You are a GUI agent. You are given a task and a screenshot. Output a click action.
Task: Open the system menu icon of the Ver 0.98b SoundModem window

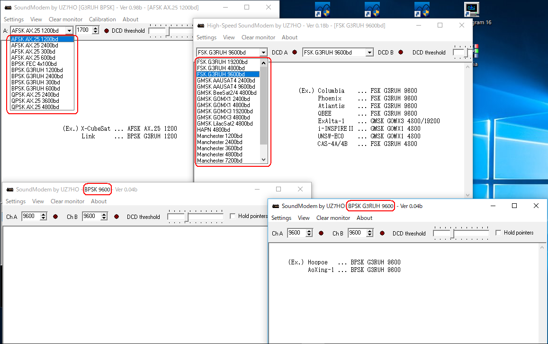[8, 7]
